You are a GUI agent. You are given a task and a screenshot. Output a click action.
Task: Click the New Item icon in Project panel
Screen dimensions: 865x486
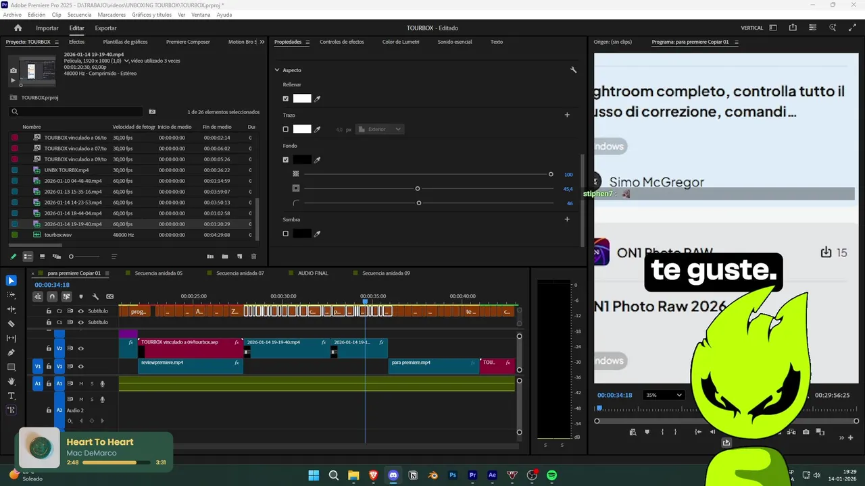click(x=239, y=256)
